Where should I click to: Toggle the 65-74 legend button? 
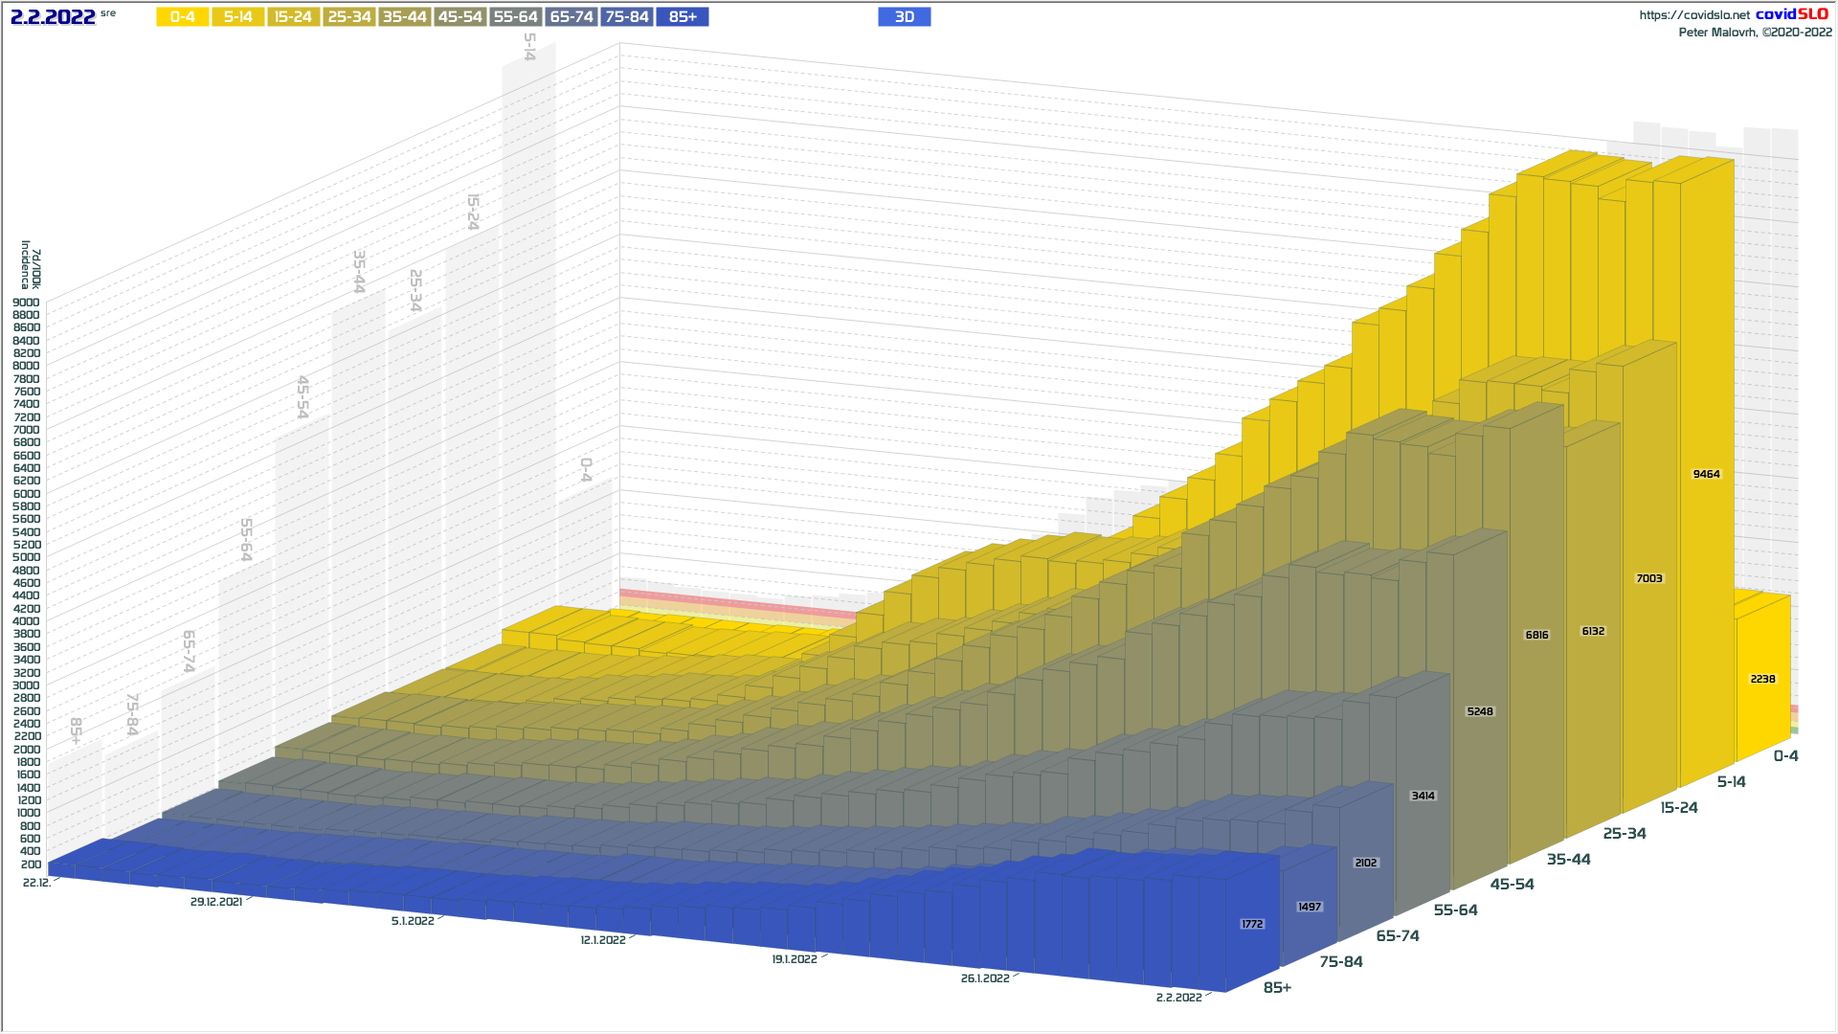click(571, 17)
